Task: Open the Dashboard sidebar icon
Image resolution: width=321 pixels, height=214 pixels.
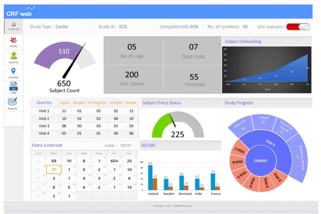Action: [14, 26]
